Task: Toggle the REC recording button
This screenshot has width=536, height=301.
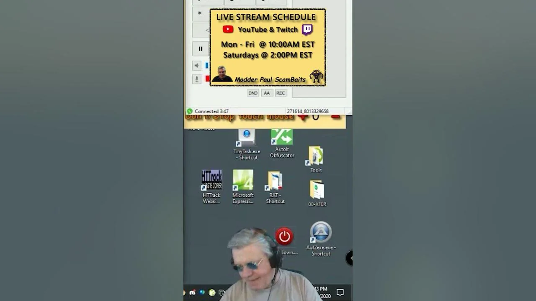Action: point(281,93)
